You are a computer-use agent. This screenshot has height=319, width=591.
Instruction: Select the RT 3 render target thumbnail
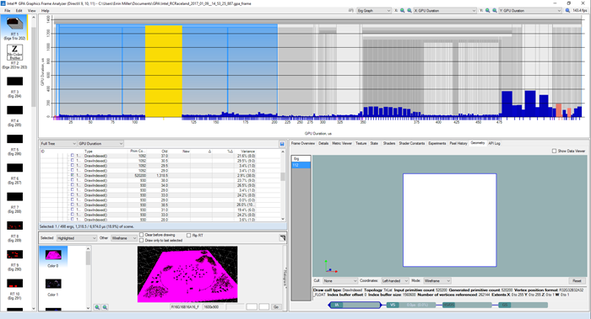(x=14, y=81)
